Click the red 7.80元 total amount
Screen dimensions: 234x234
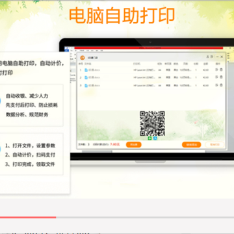(x=115, y=144)
